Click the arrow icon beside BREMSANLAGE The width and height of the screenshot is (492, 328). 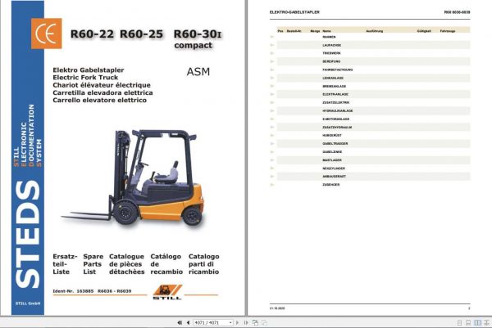[x=272, y=86]
